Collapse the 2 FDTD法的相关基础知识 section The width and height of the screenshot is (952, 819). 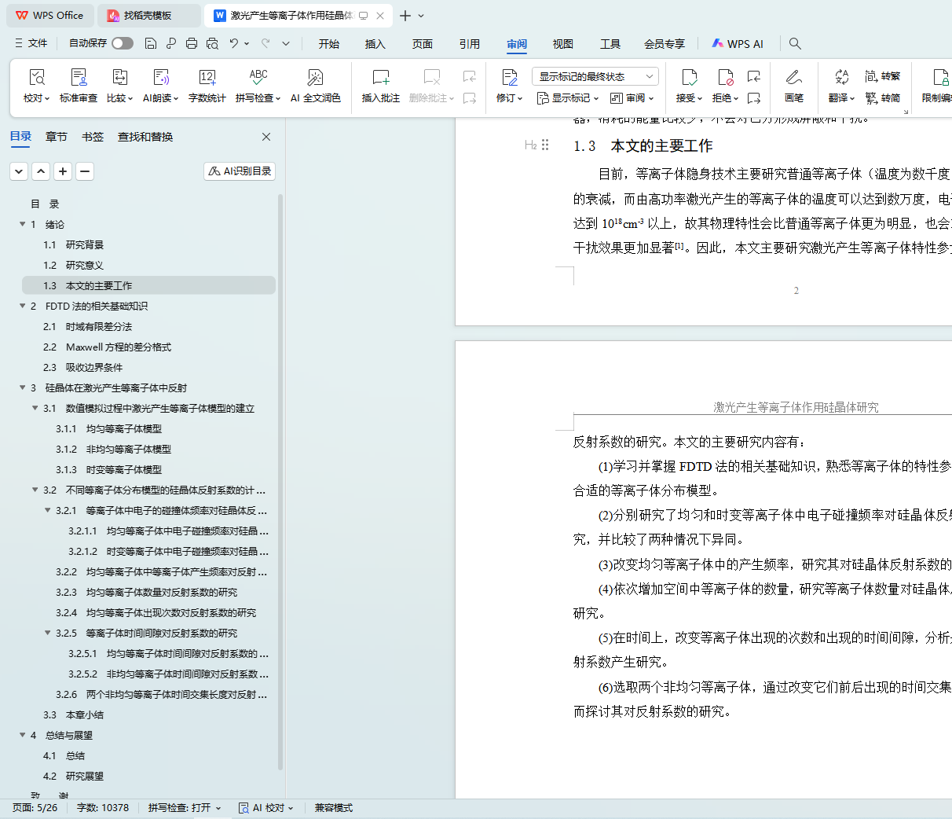click(x=23, y=306)
